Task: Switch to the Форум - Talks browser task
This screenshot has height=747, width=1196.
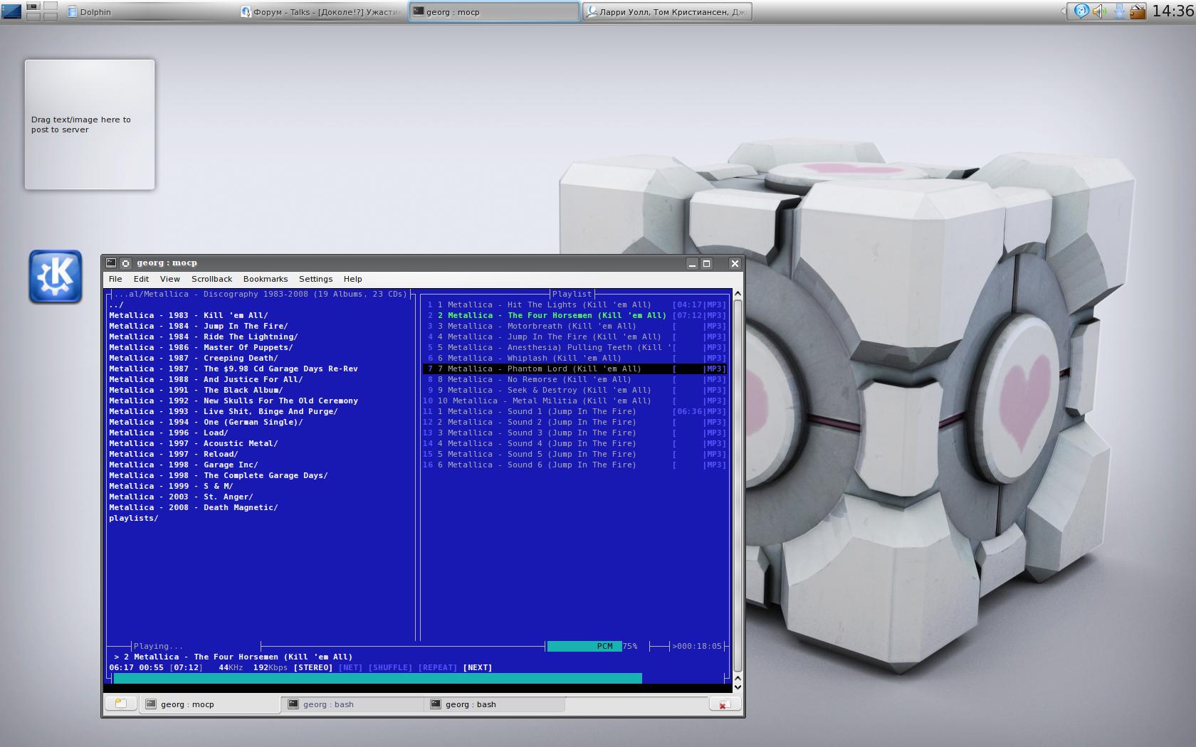Action: pos(322,12)
